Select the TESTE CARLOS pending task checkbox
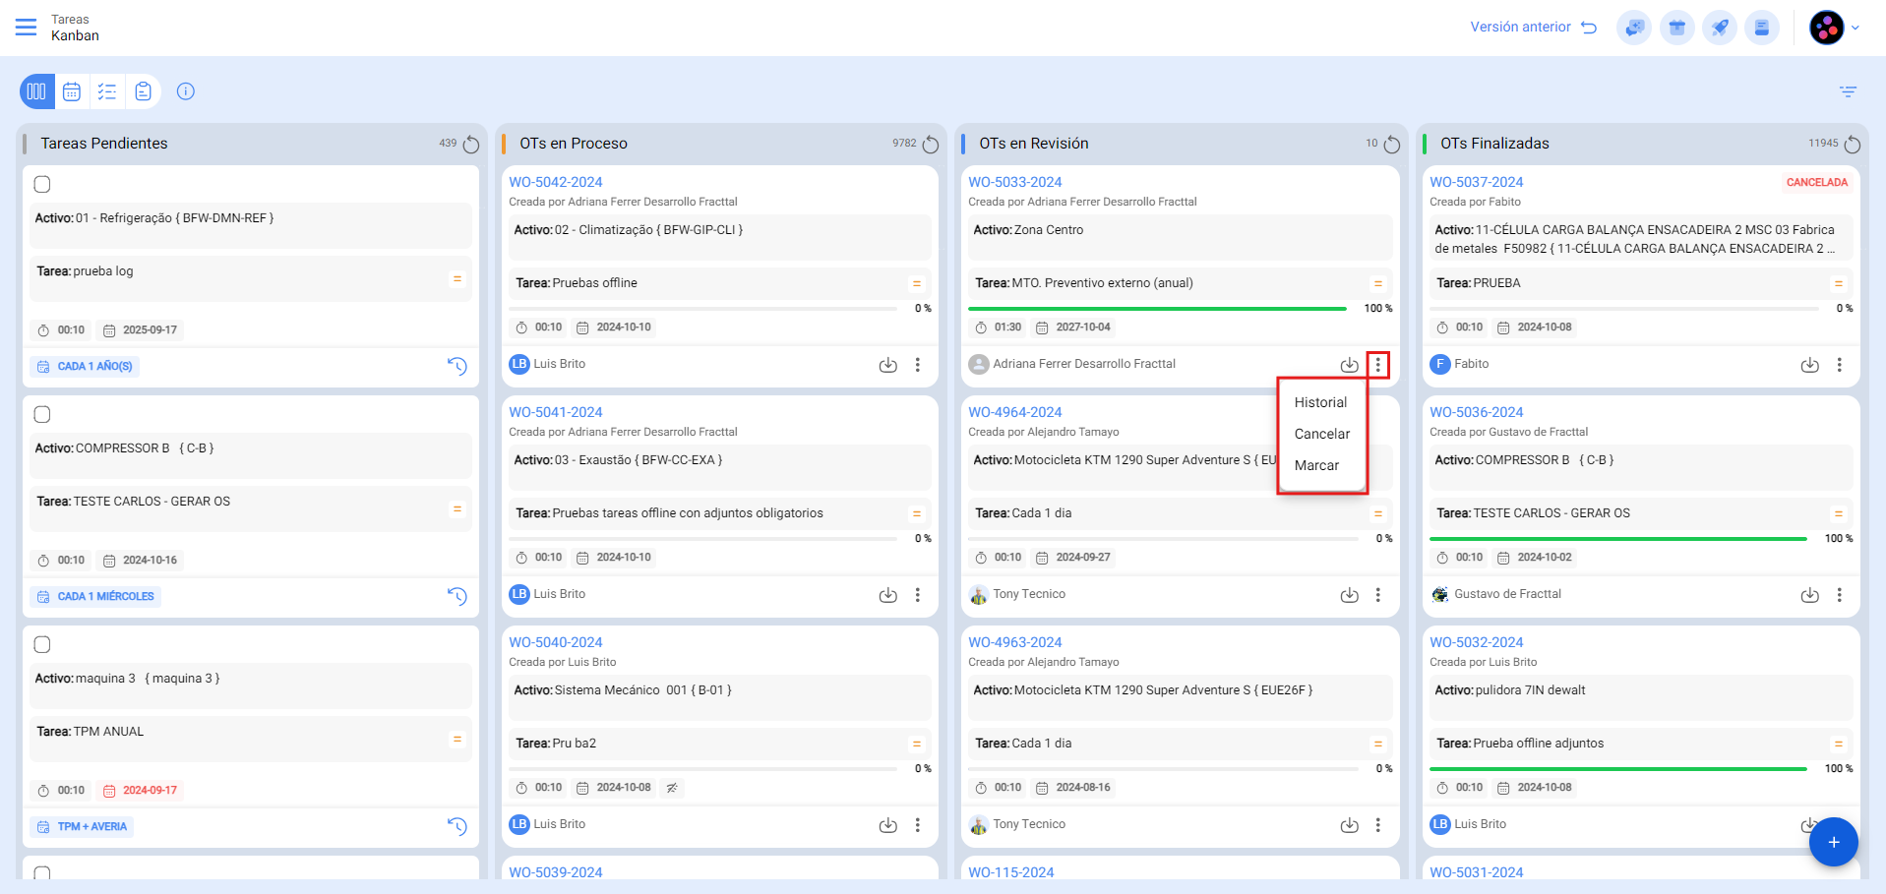 (42, 415)
